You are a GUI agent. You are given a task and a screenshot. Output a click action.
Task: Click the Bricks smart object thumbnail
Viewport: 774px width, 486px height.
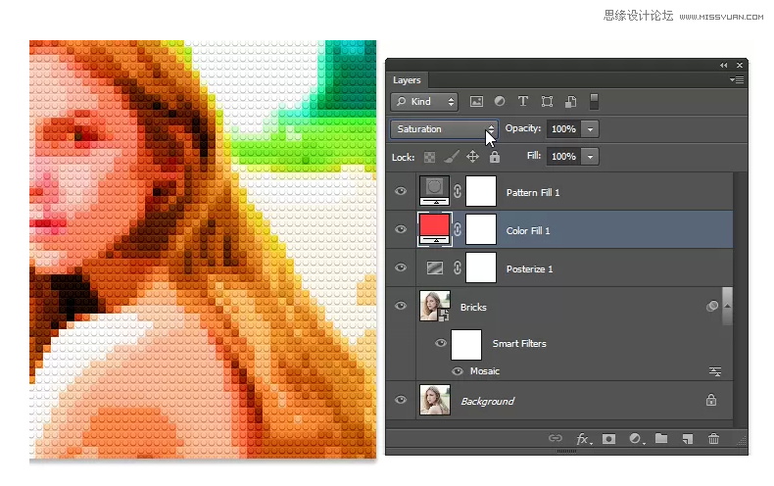click(x=435, y=306)
